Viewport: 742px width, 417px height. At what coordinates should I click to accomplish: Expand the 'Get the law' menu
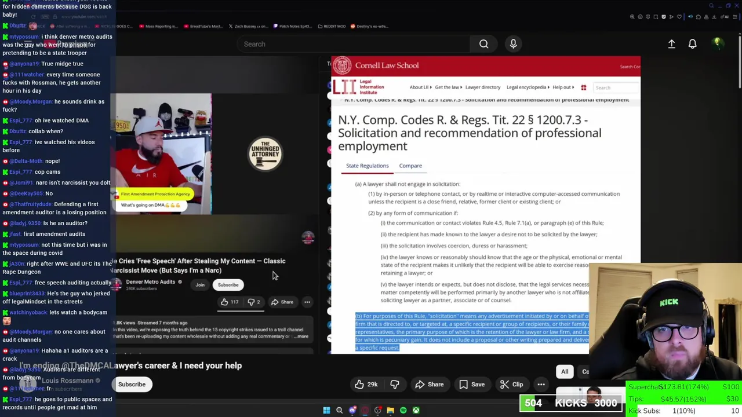448,87
